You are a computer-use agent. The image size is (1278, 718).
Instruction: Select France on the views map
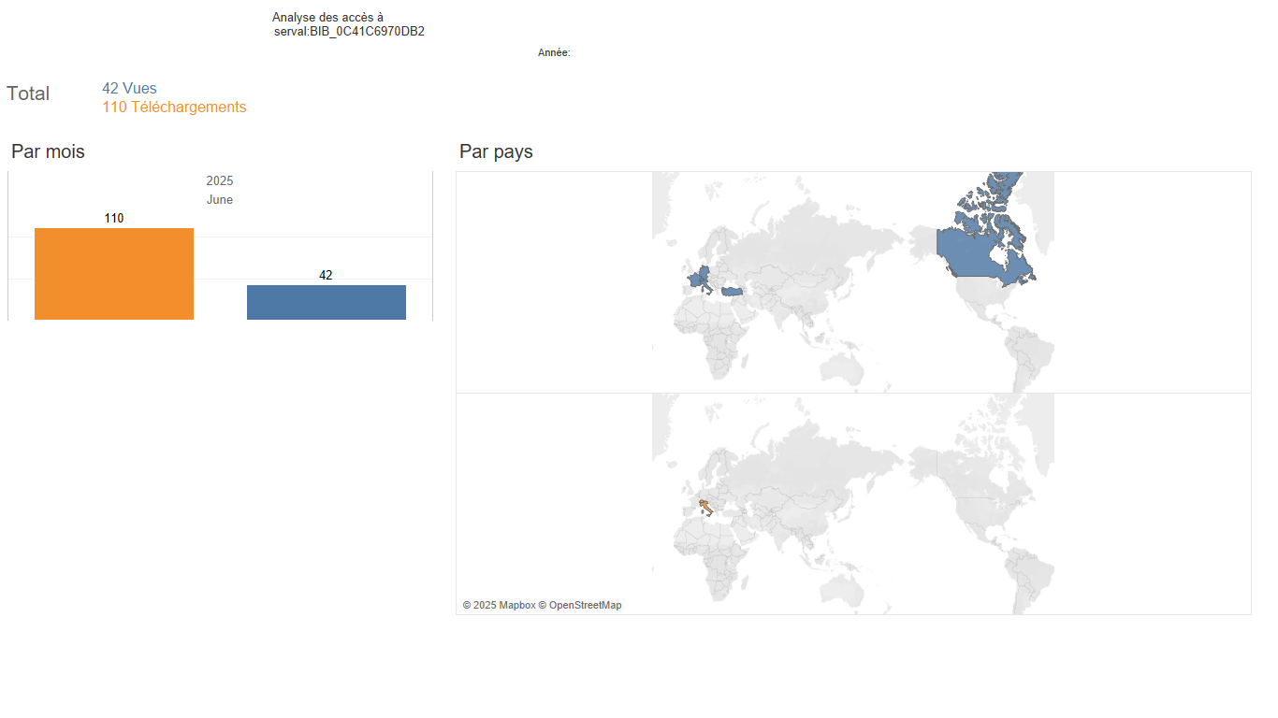click(x=695, y=279)
